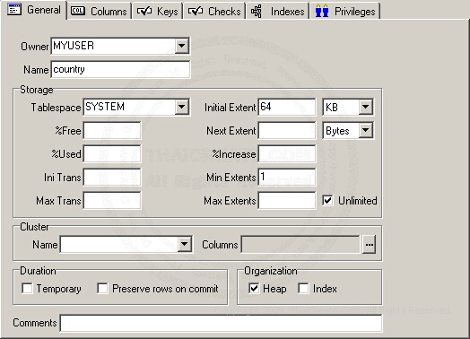470x339 pixels.
Task: Uncheck the Unlimited max extents checkbox
Action: click(327, 200)
